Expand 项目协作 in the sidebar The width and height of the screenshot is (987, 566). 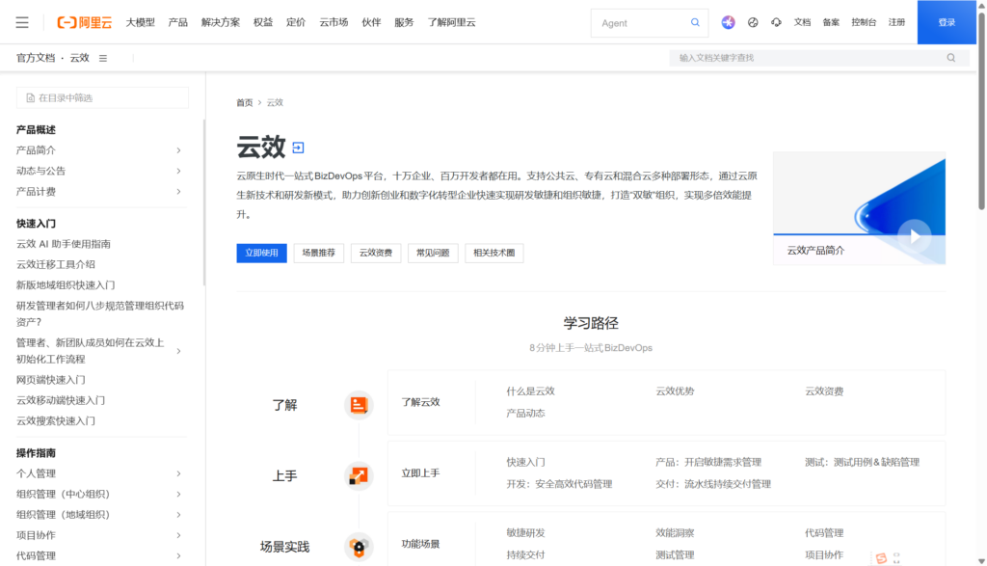coord(178,535)
